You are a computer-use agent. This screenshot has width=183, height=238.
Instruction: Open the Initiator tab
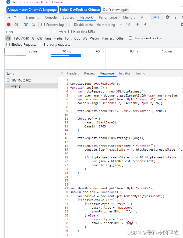[125, 73]
